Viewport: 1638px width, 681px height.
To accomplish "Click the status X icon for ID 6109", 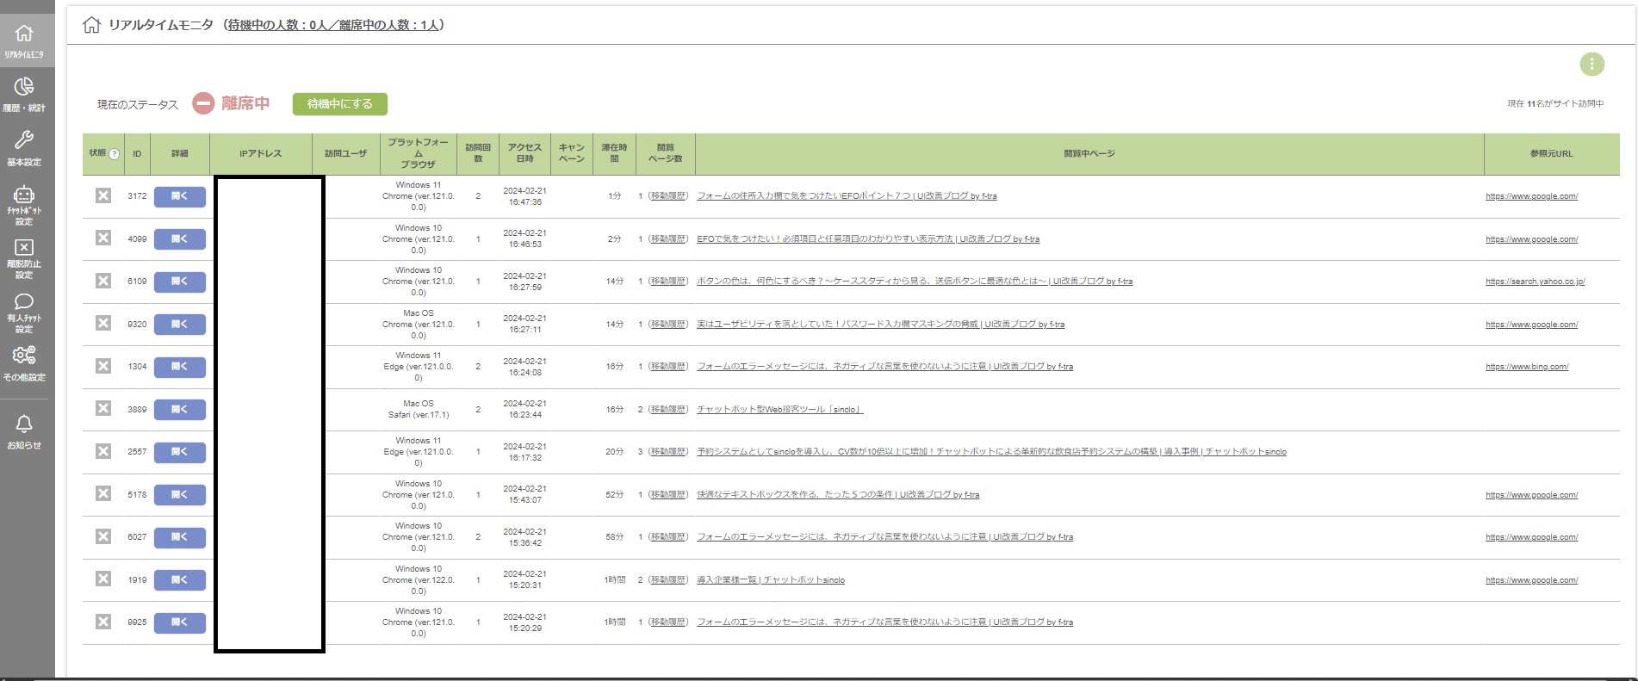I will click(103, 281).
